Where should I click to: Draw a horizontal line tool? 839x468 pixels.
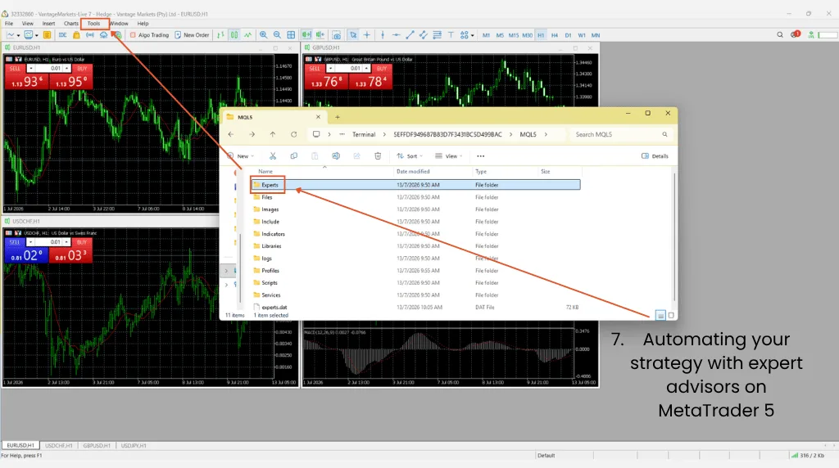[x=396, y=35]
